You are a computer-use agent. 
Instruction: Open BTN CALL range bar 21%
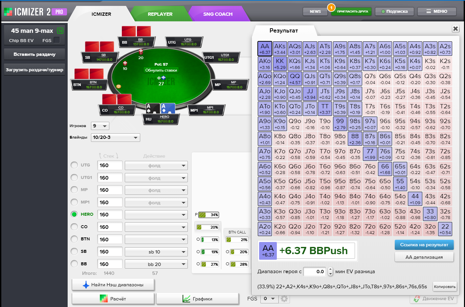pos(237,240)
